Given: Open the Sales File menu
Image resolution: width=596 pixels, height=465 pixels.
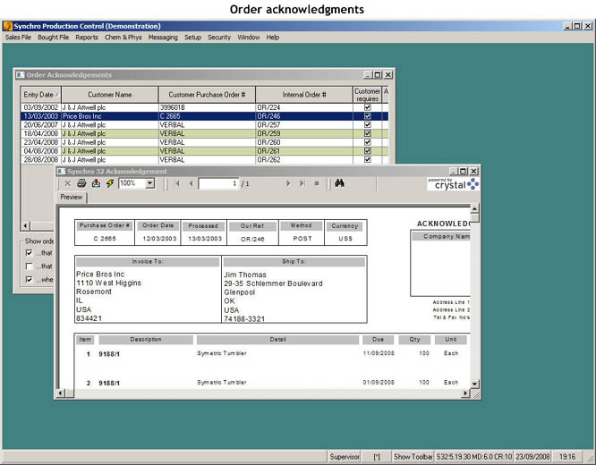Looking at the screenshot, I should [18, 38].
